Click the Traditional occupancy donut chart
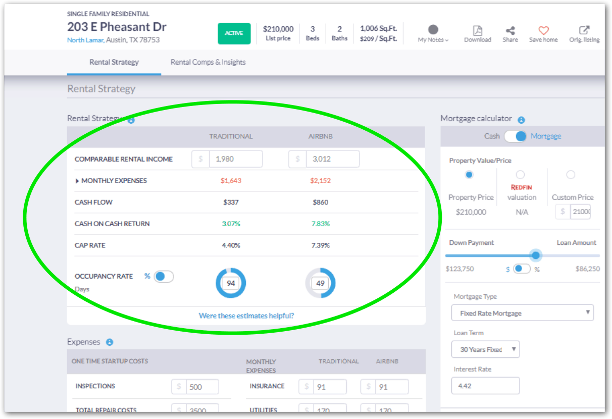 (231, 283)
